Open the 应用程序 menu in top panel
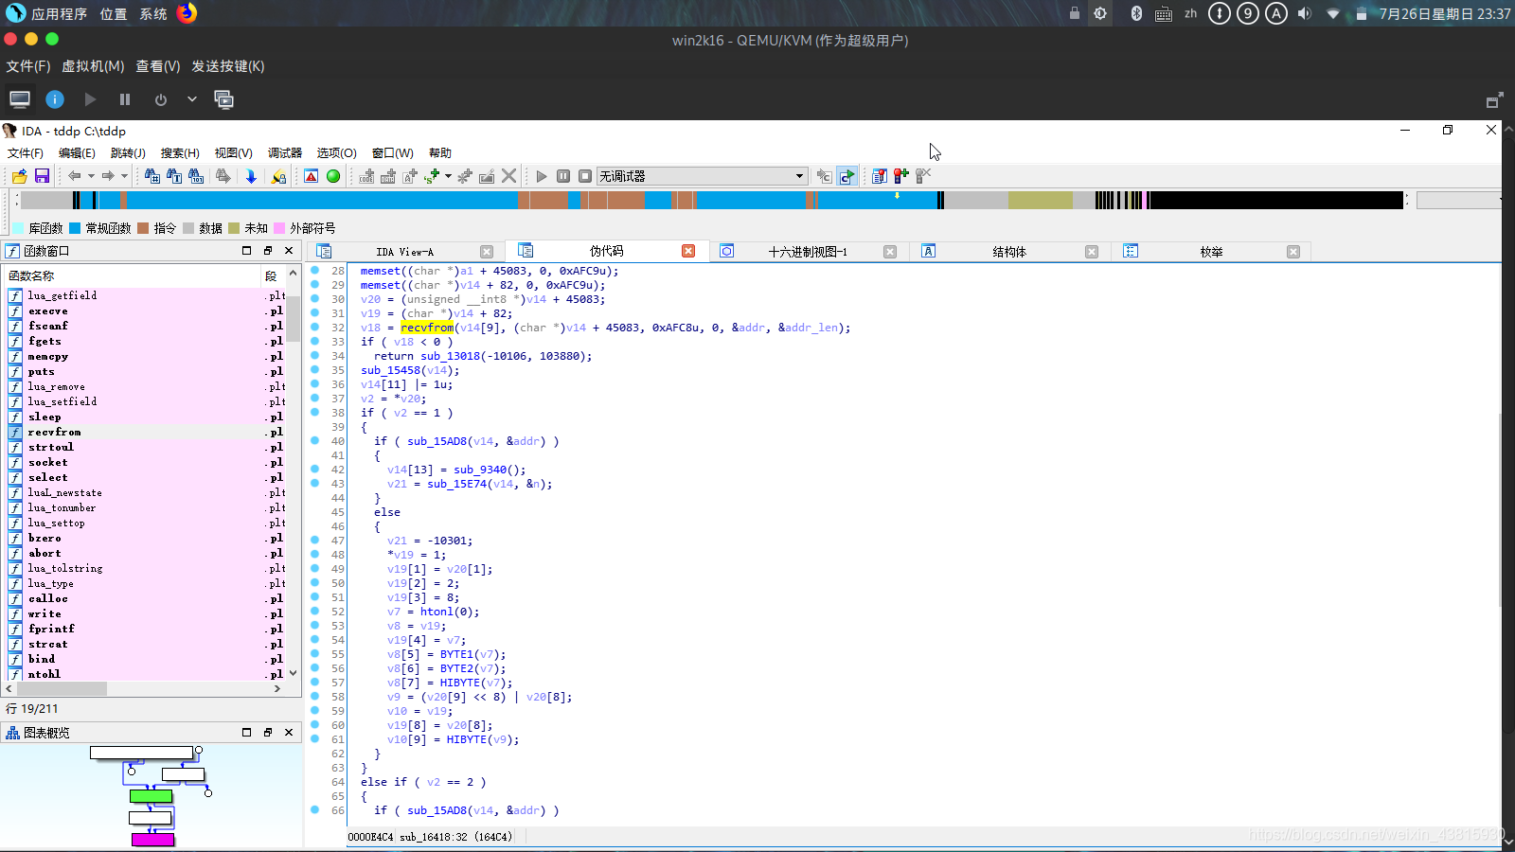The height and width of the screenshot is (852, 1515). [59, 14]
